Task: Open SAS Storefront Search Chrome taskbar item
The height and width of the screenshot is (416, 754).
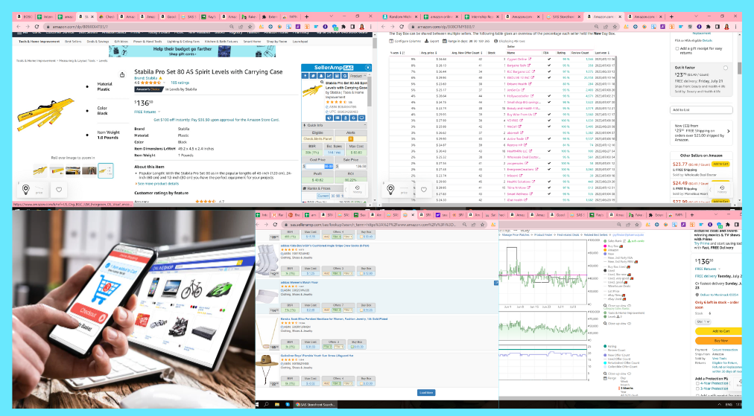Action: (x=315, y=405)
